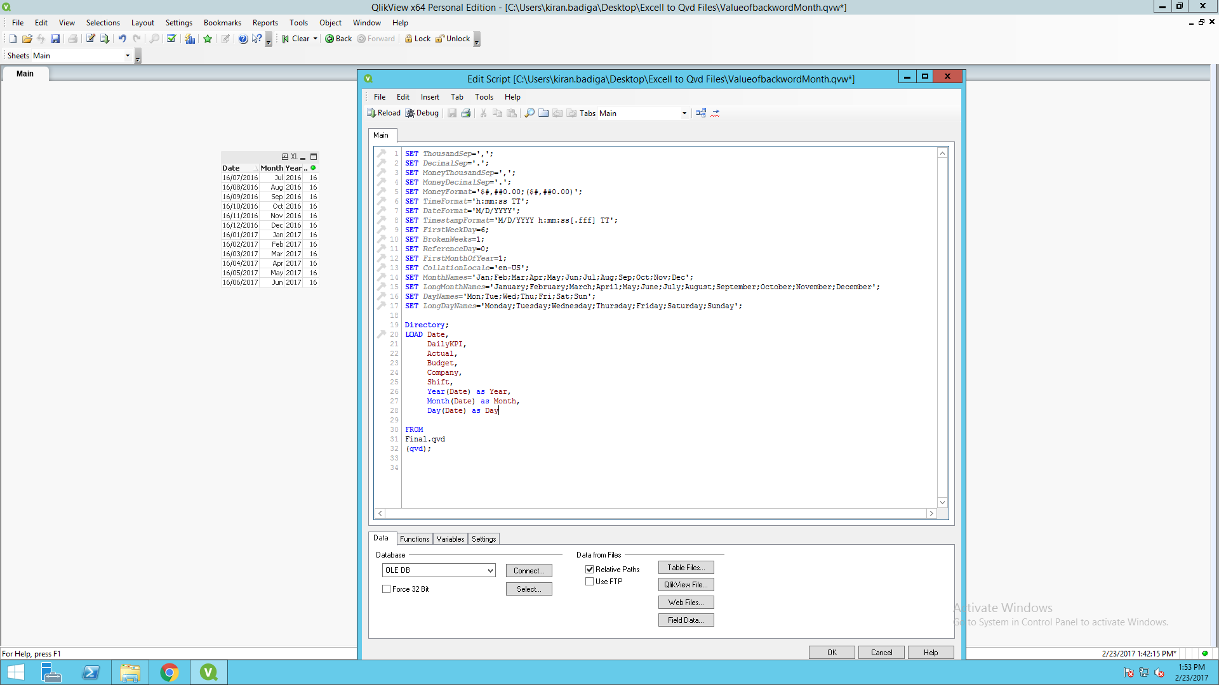Click the Save icon in main toolbar
Viewport: 1219px width, 685px height.
tap(55, 39)
